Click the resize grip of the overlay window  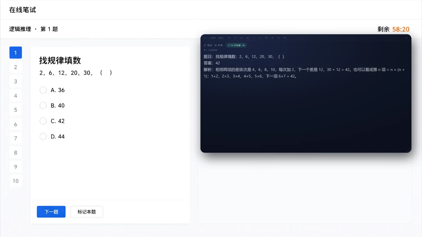click(x=409, y=150)
